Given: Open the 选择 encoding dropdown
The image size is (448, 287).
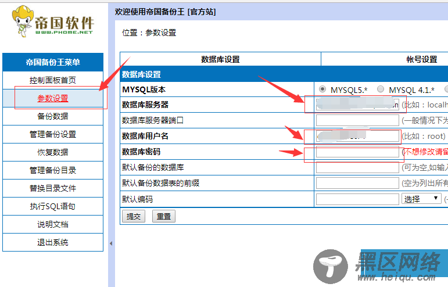Looking at the screenshot, I should pyautogui.click(x=421, y=199).
